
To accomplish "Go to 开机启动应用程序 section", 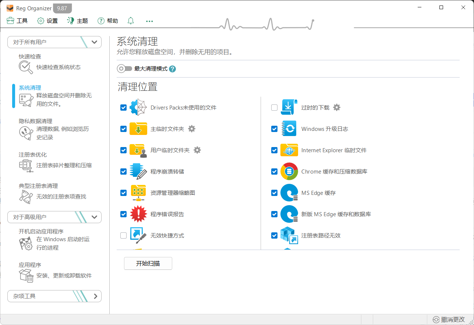I will click(41, 232).
